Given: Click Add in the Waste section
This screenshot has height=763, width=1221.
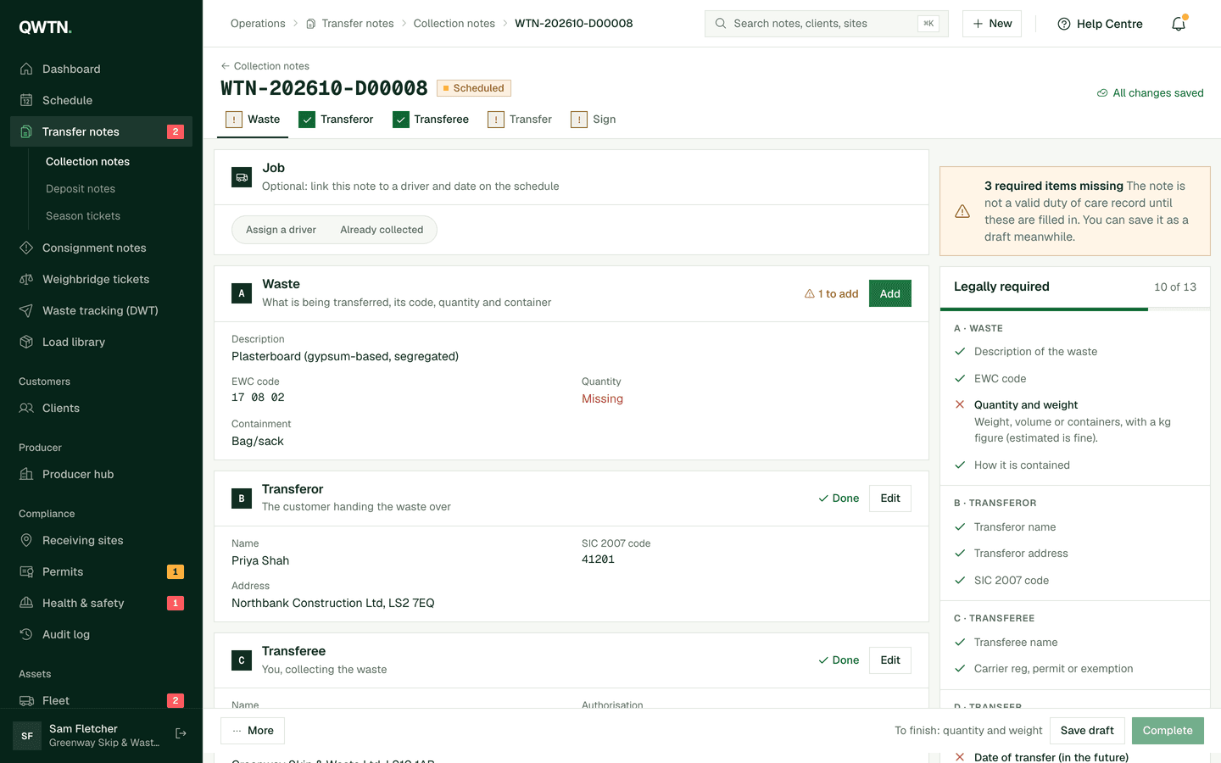Looking at the screenshot, I should (x=890, y=293).
